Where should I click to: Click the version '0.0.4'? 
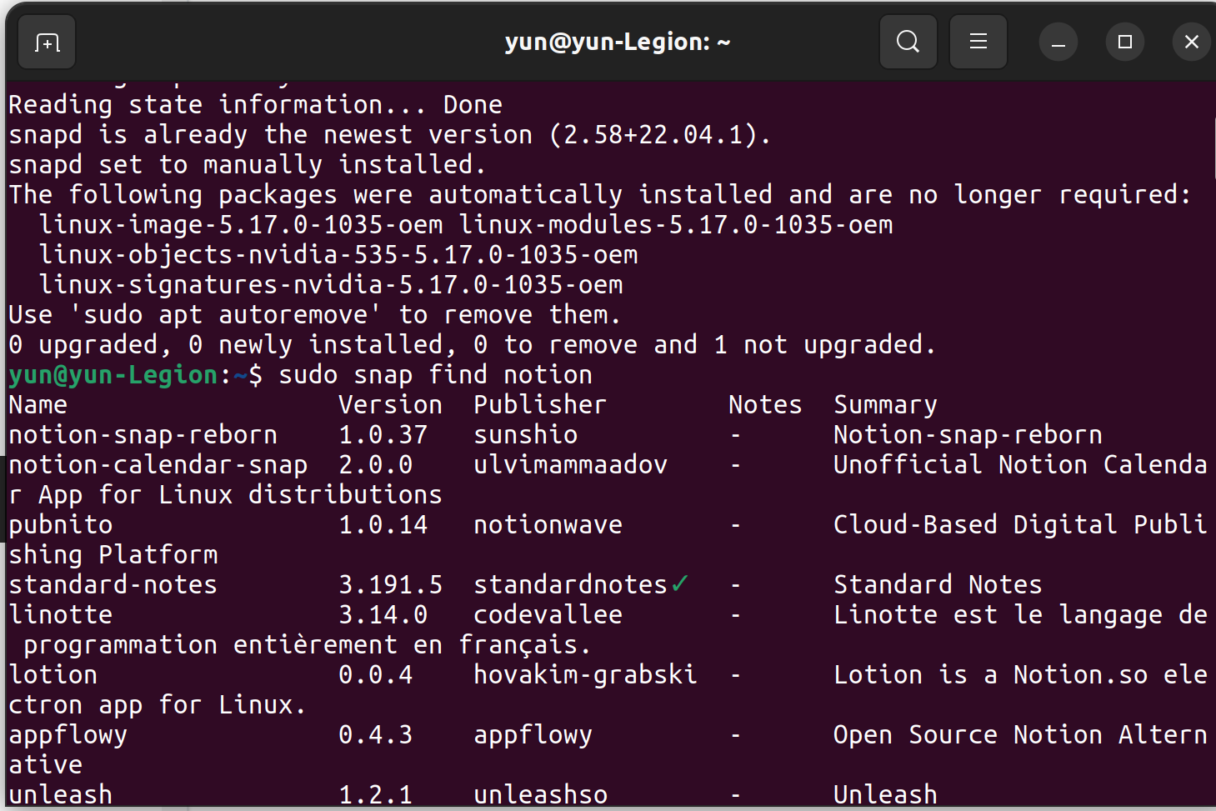point(376,675)
